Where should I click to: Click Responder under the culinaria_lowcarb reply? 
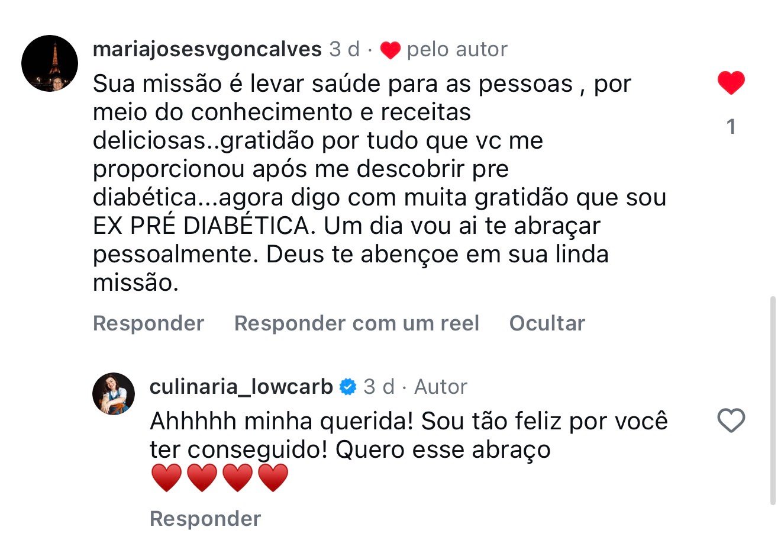[x=205, y=519]
